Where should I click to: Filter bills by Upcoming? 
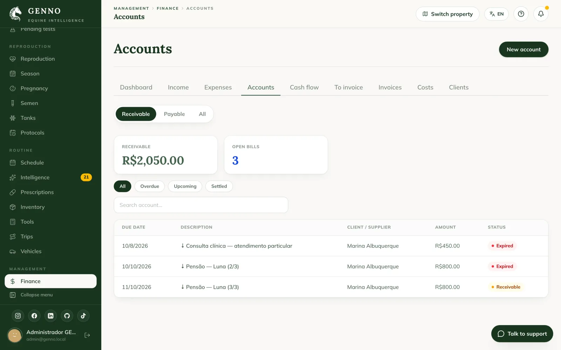[x=185, y=186]
